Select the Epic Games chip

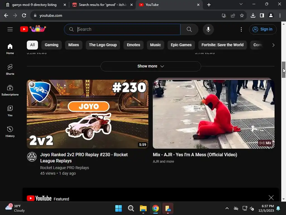(181, 45)
